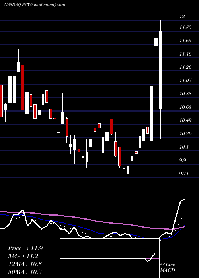Click the 10.49 price axis label
Screen dimensions: 199x278
185,120
